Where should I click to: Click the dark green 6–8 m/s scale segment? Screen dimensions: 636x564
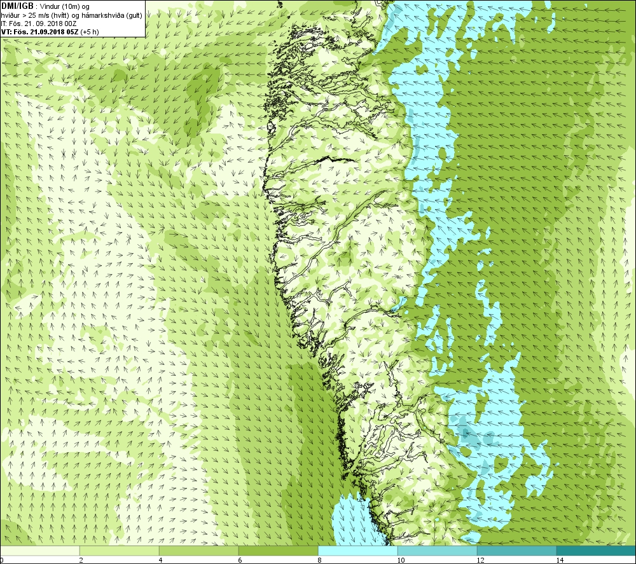coord(279,551)
